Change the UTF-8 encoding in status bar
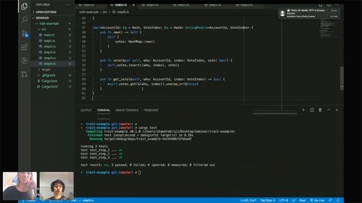Viewport: 362px width, 203px height. point(283,200)
